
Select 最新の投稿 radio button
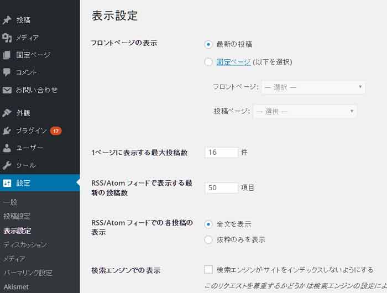click(x=208, y=44)
